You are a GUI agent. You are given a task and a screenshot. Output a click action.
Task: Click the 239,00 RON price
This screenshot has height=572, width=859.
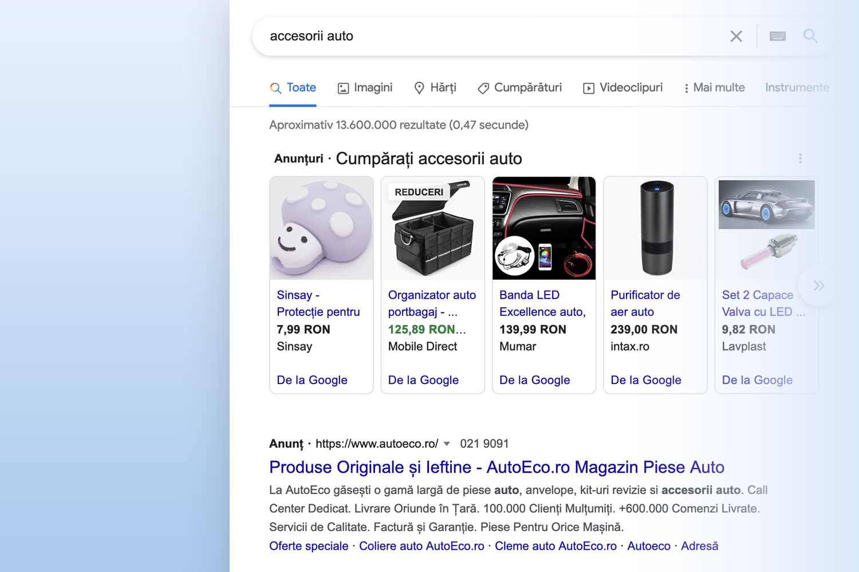[x=644, y=329]
